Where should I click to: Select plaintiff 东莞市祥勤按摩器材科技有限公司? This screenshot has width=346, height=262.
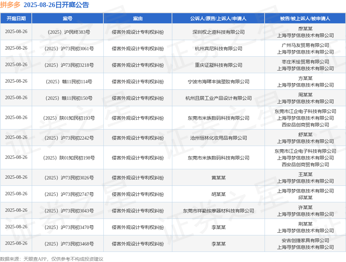(x=219, y=210)
